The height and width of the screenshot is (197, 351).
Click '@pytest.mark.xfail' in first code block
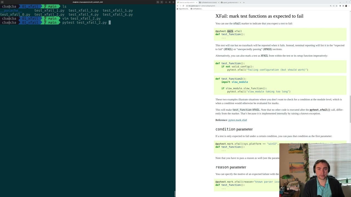tap(229, 31)
